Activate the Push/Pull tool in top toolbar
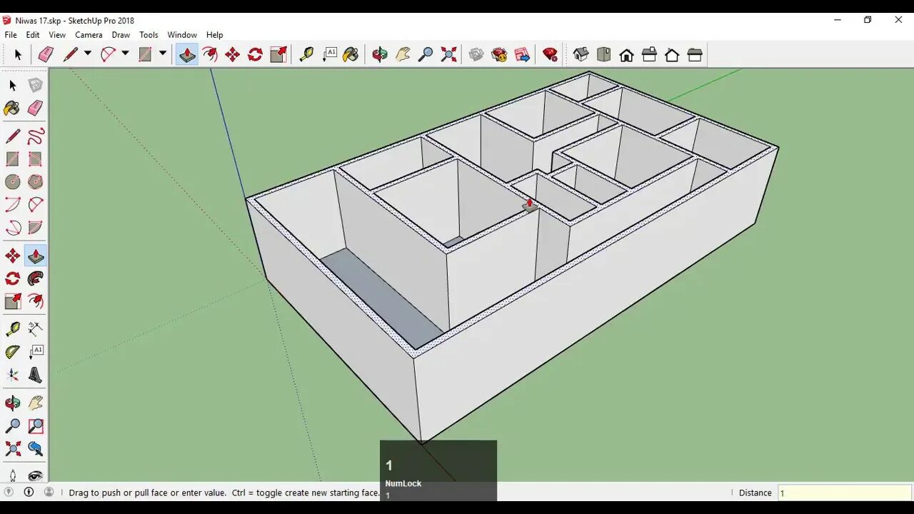Screen dimensions: 914x514 point(187,55)
